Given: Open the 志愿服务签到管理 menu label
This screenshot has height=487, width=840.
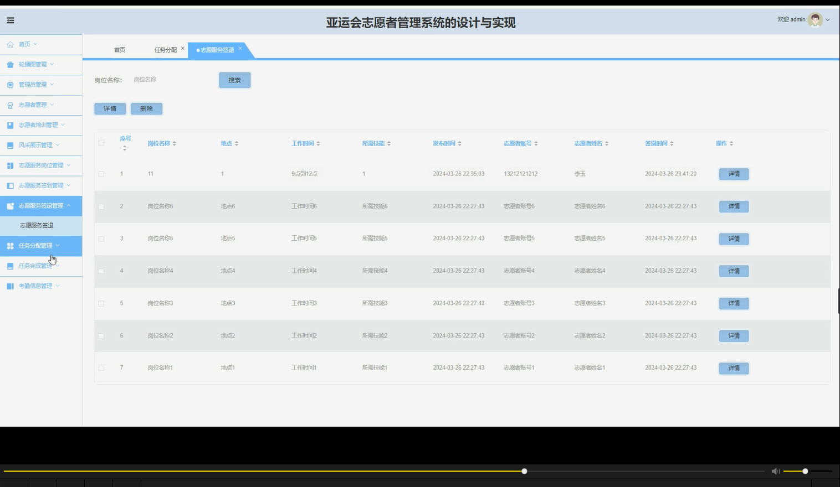Looking at the screenshot, I should point(41,185).
